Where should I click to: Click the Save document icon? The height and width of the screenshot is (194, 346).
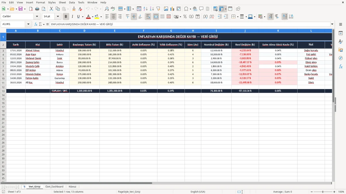click(x=20, y=9)
